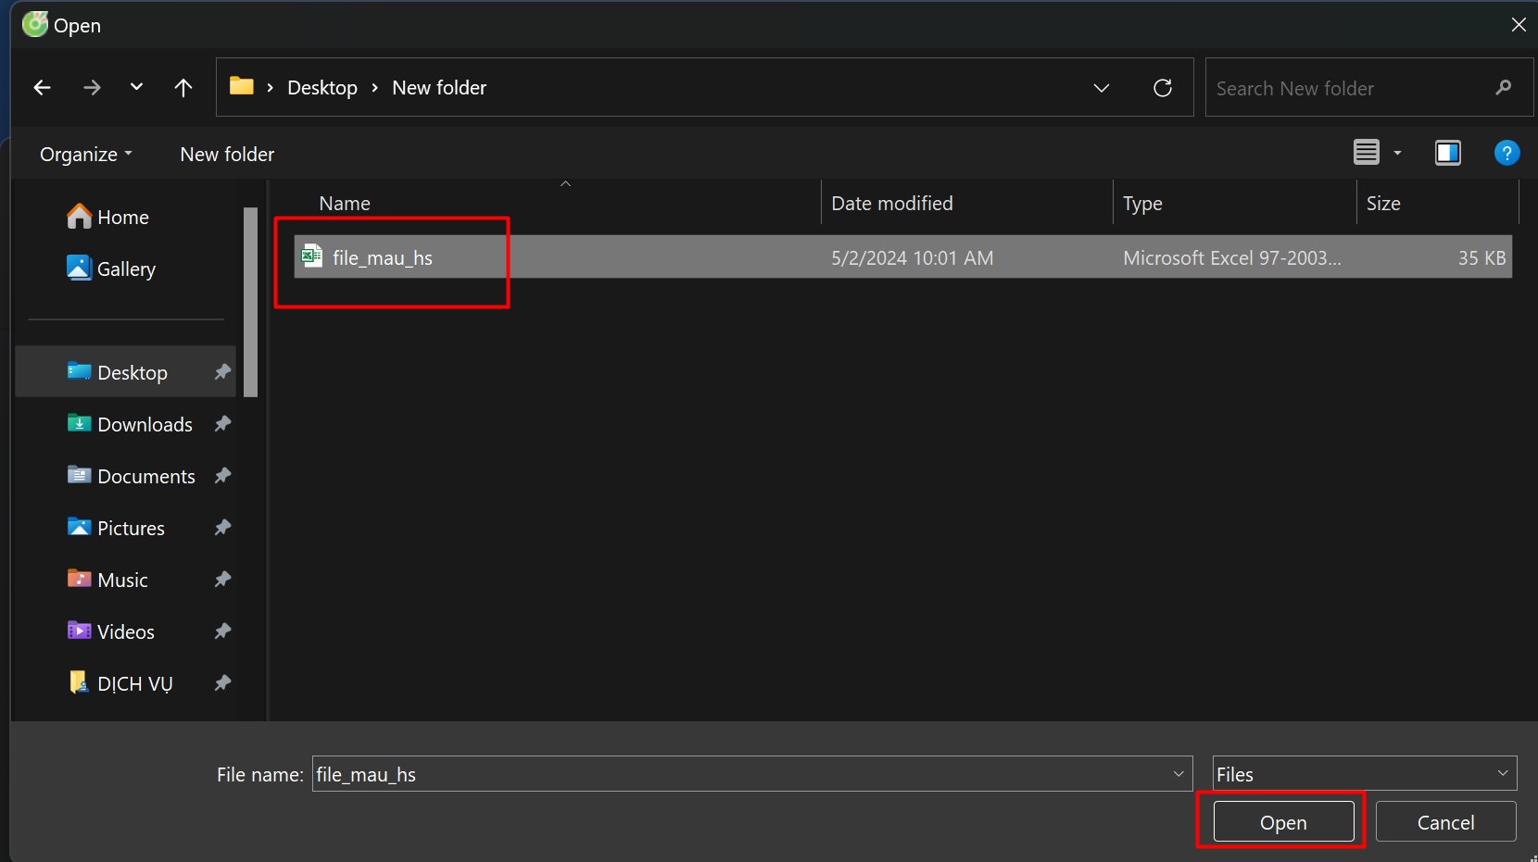This screenshot has height=862, width=1538.
Task: Expand the Files type filter dropdown
Action: pyautogui.click(x=1502, y=773)
